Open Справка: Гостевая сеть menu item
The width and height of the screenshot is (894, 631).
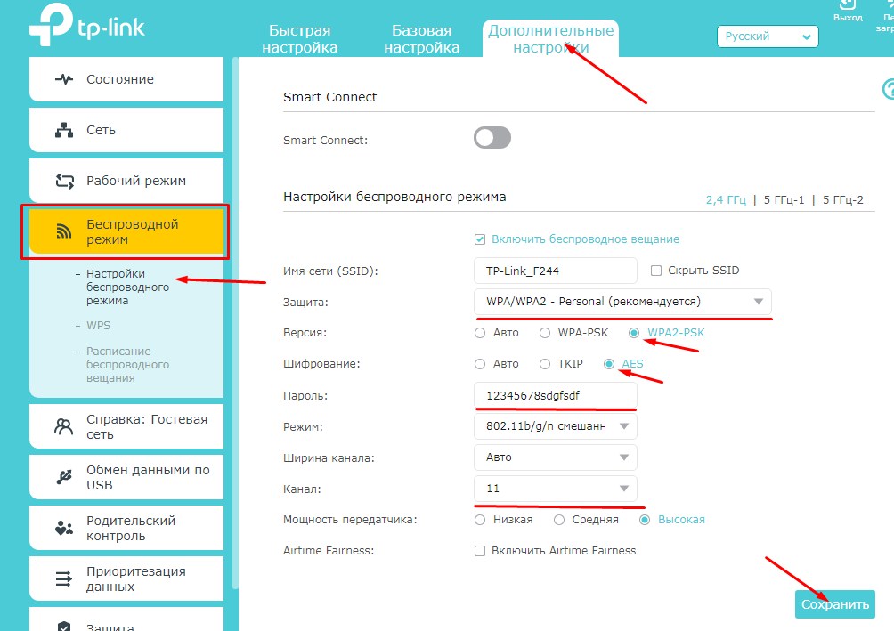pyautogui.click(x=126, y=426)
